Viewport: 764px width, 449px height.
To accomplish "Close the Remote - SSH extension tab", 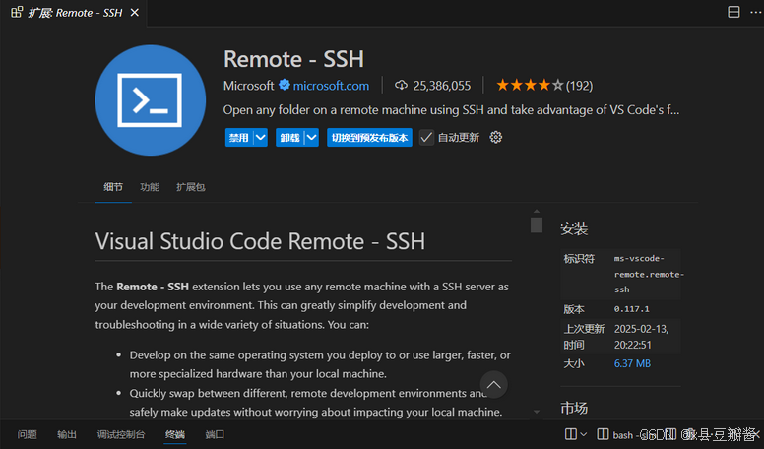I will (135, 13).
